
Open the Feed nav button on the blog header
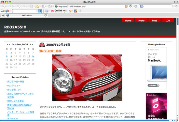tap(155, 21)
